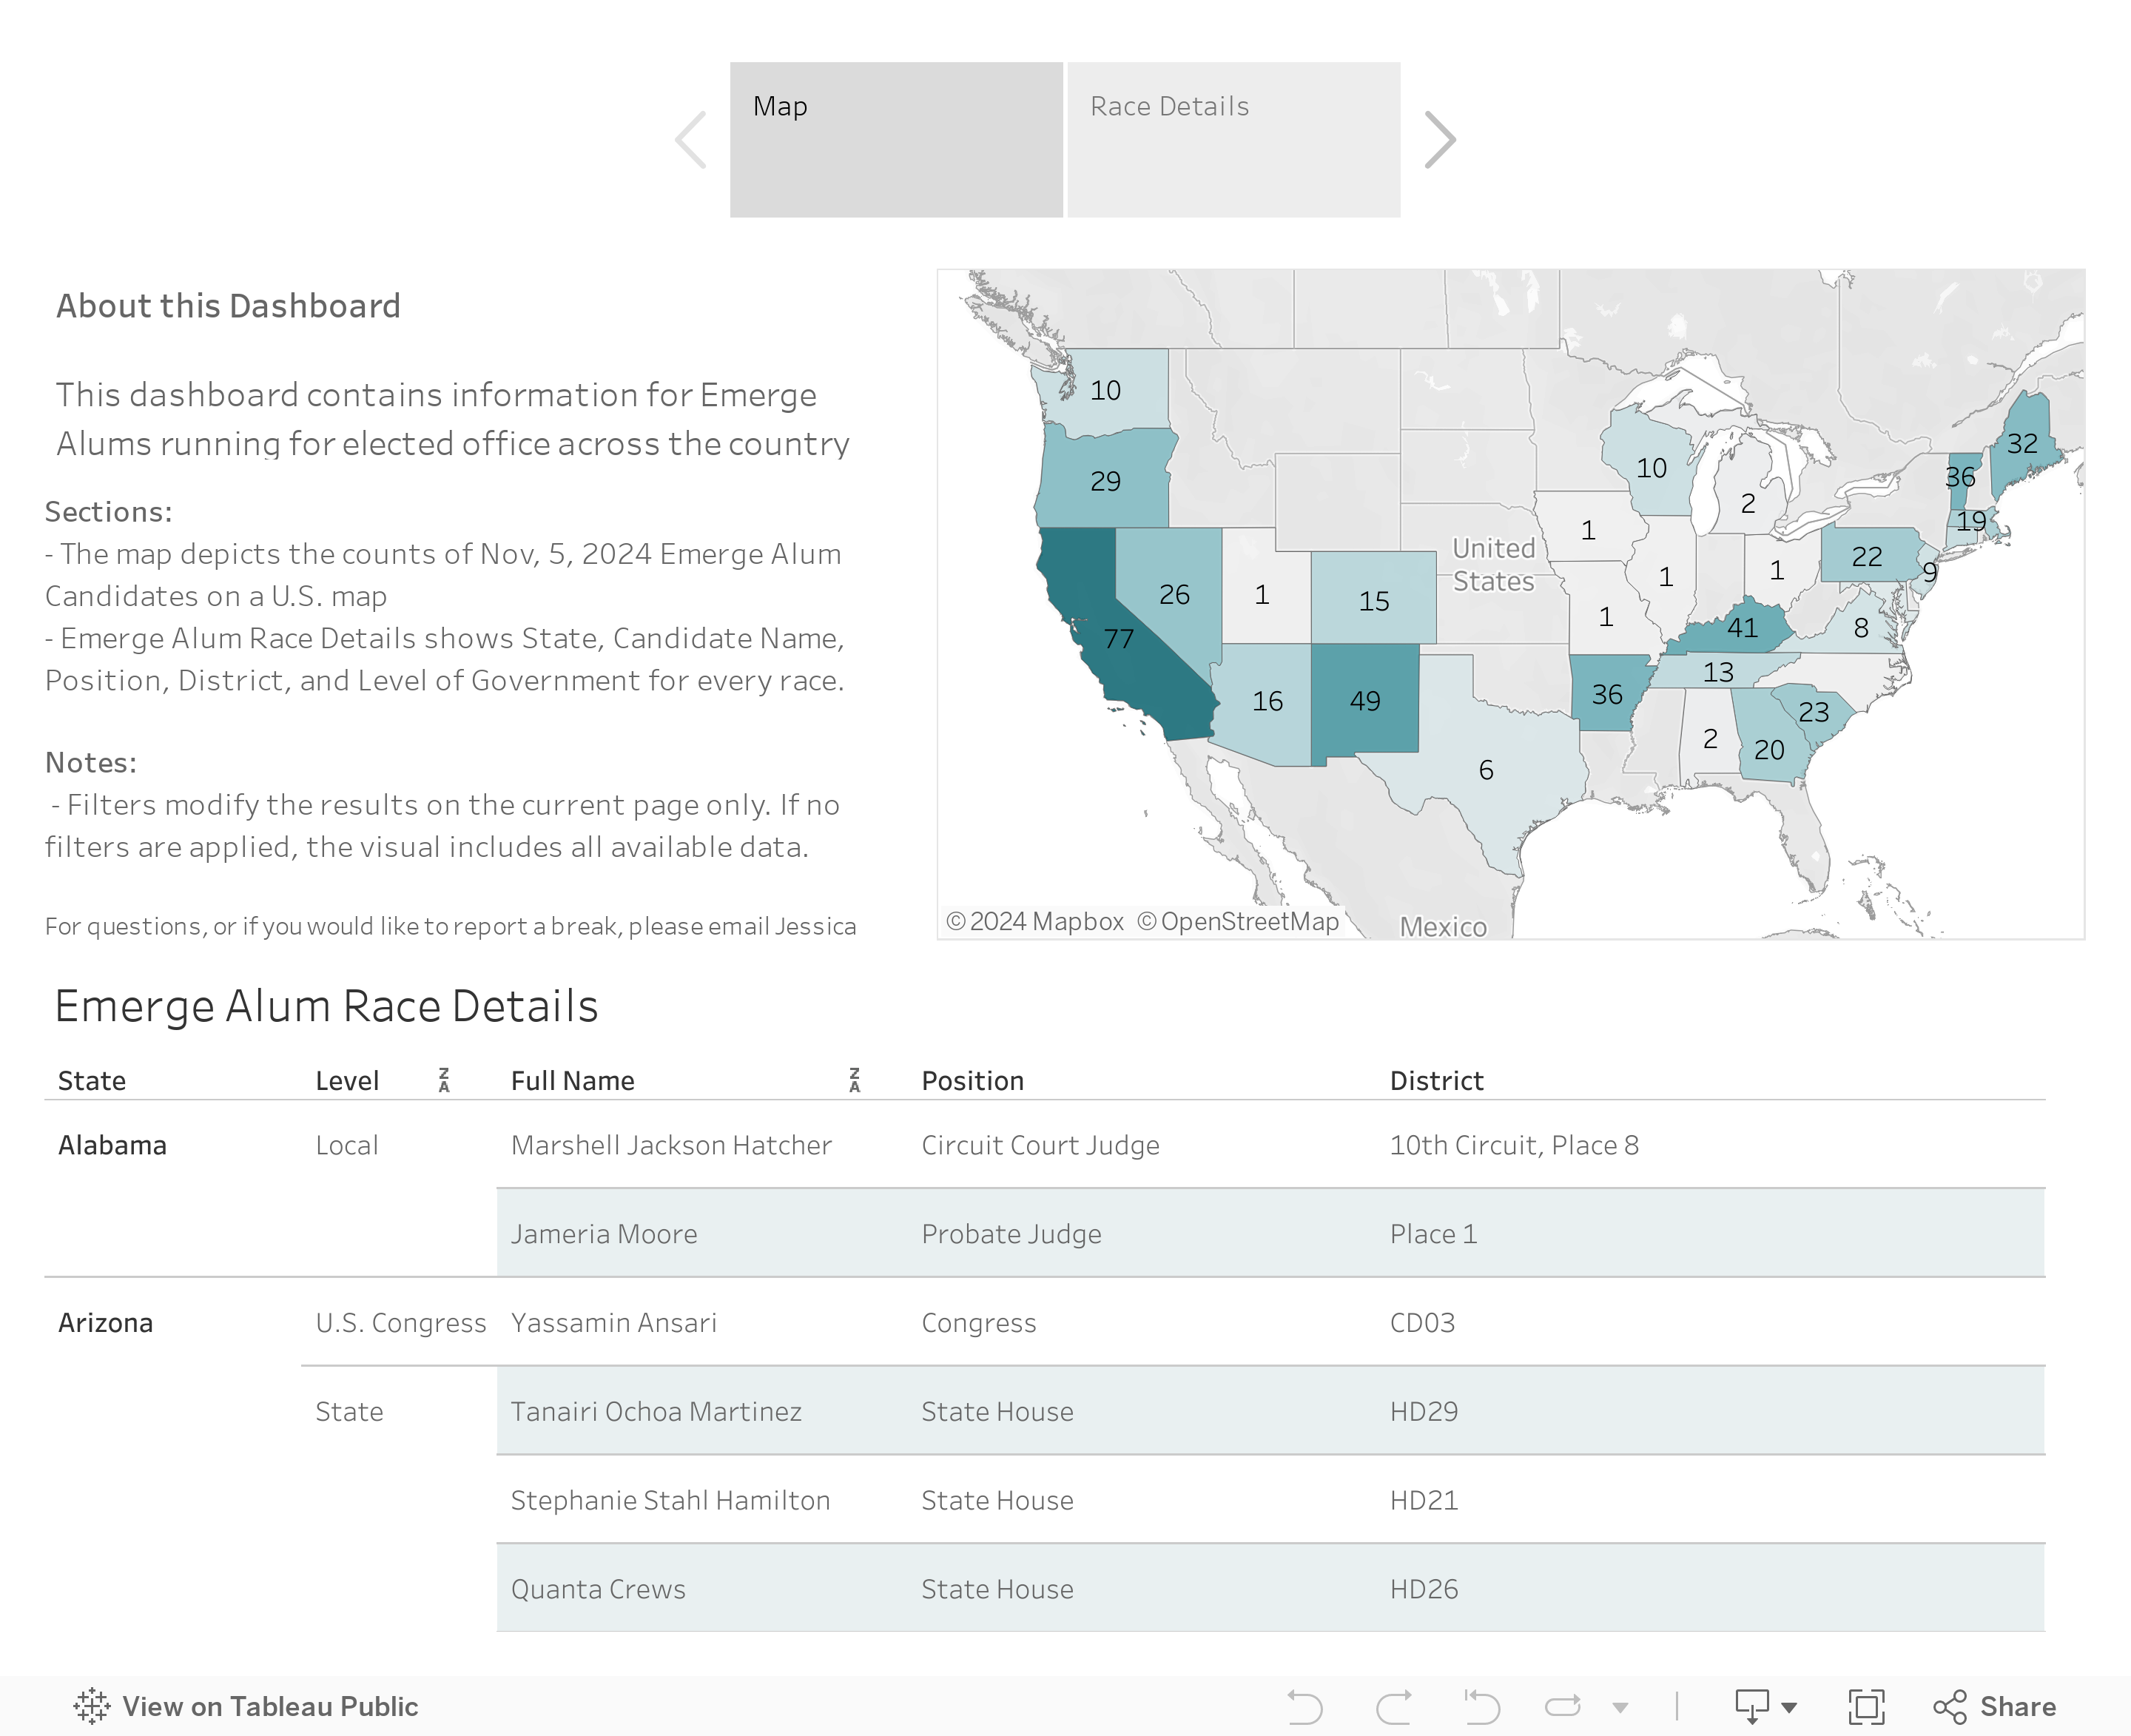The width and height of the screenshot is (2131, 1736).
Task: Click the HD21 district cell
Action: coord(1424,1500)
